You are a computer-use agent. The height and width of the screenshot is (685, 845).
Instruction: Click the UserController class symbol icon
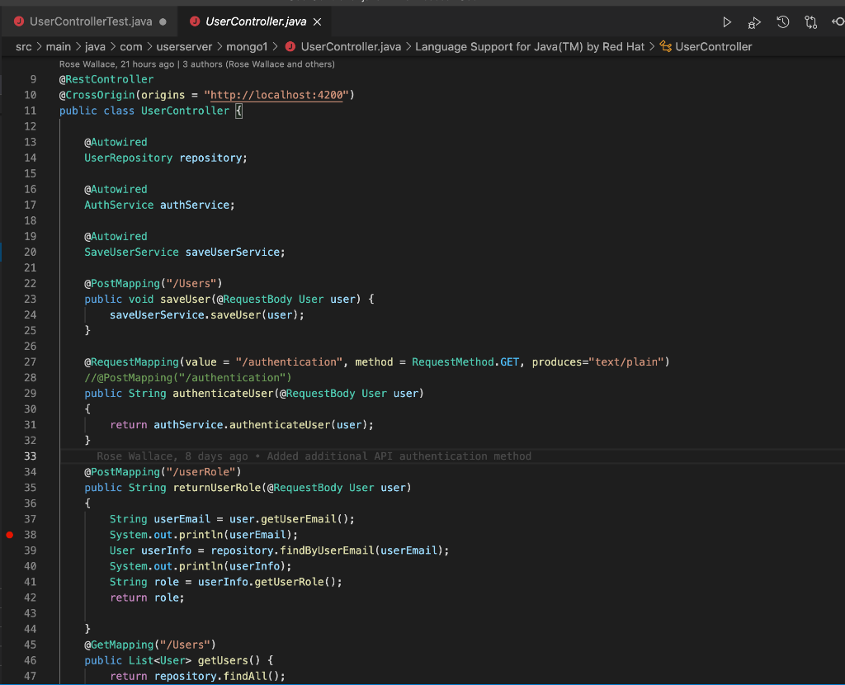pyautogui.click(x=665, y=47)
